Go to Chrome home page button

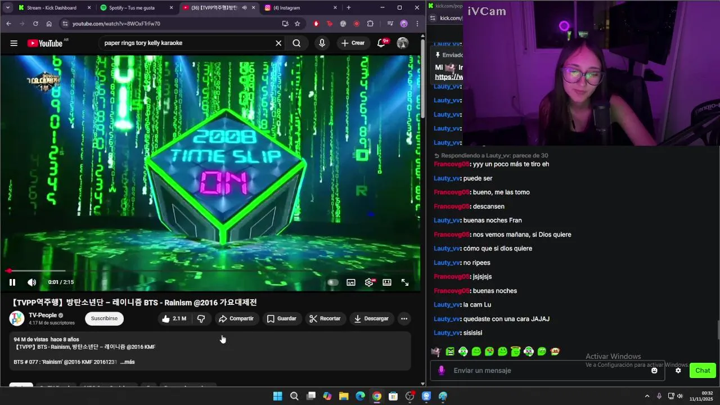tap(49, 24)
